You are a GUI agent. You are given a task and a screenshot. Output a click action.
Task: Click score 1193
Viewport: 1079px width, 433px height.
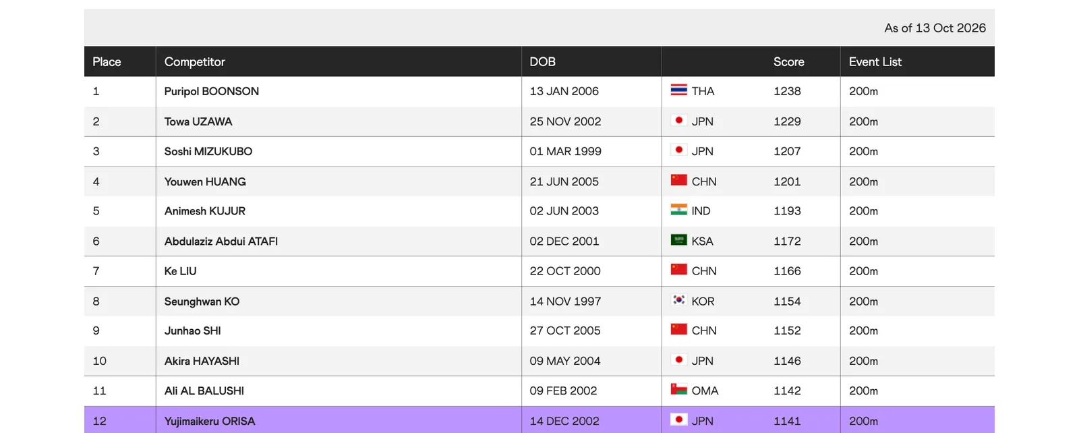(x=787, y=211)
